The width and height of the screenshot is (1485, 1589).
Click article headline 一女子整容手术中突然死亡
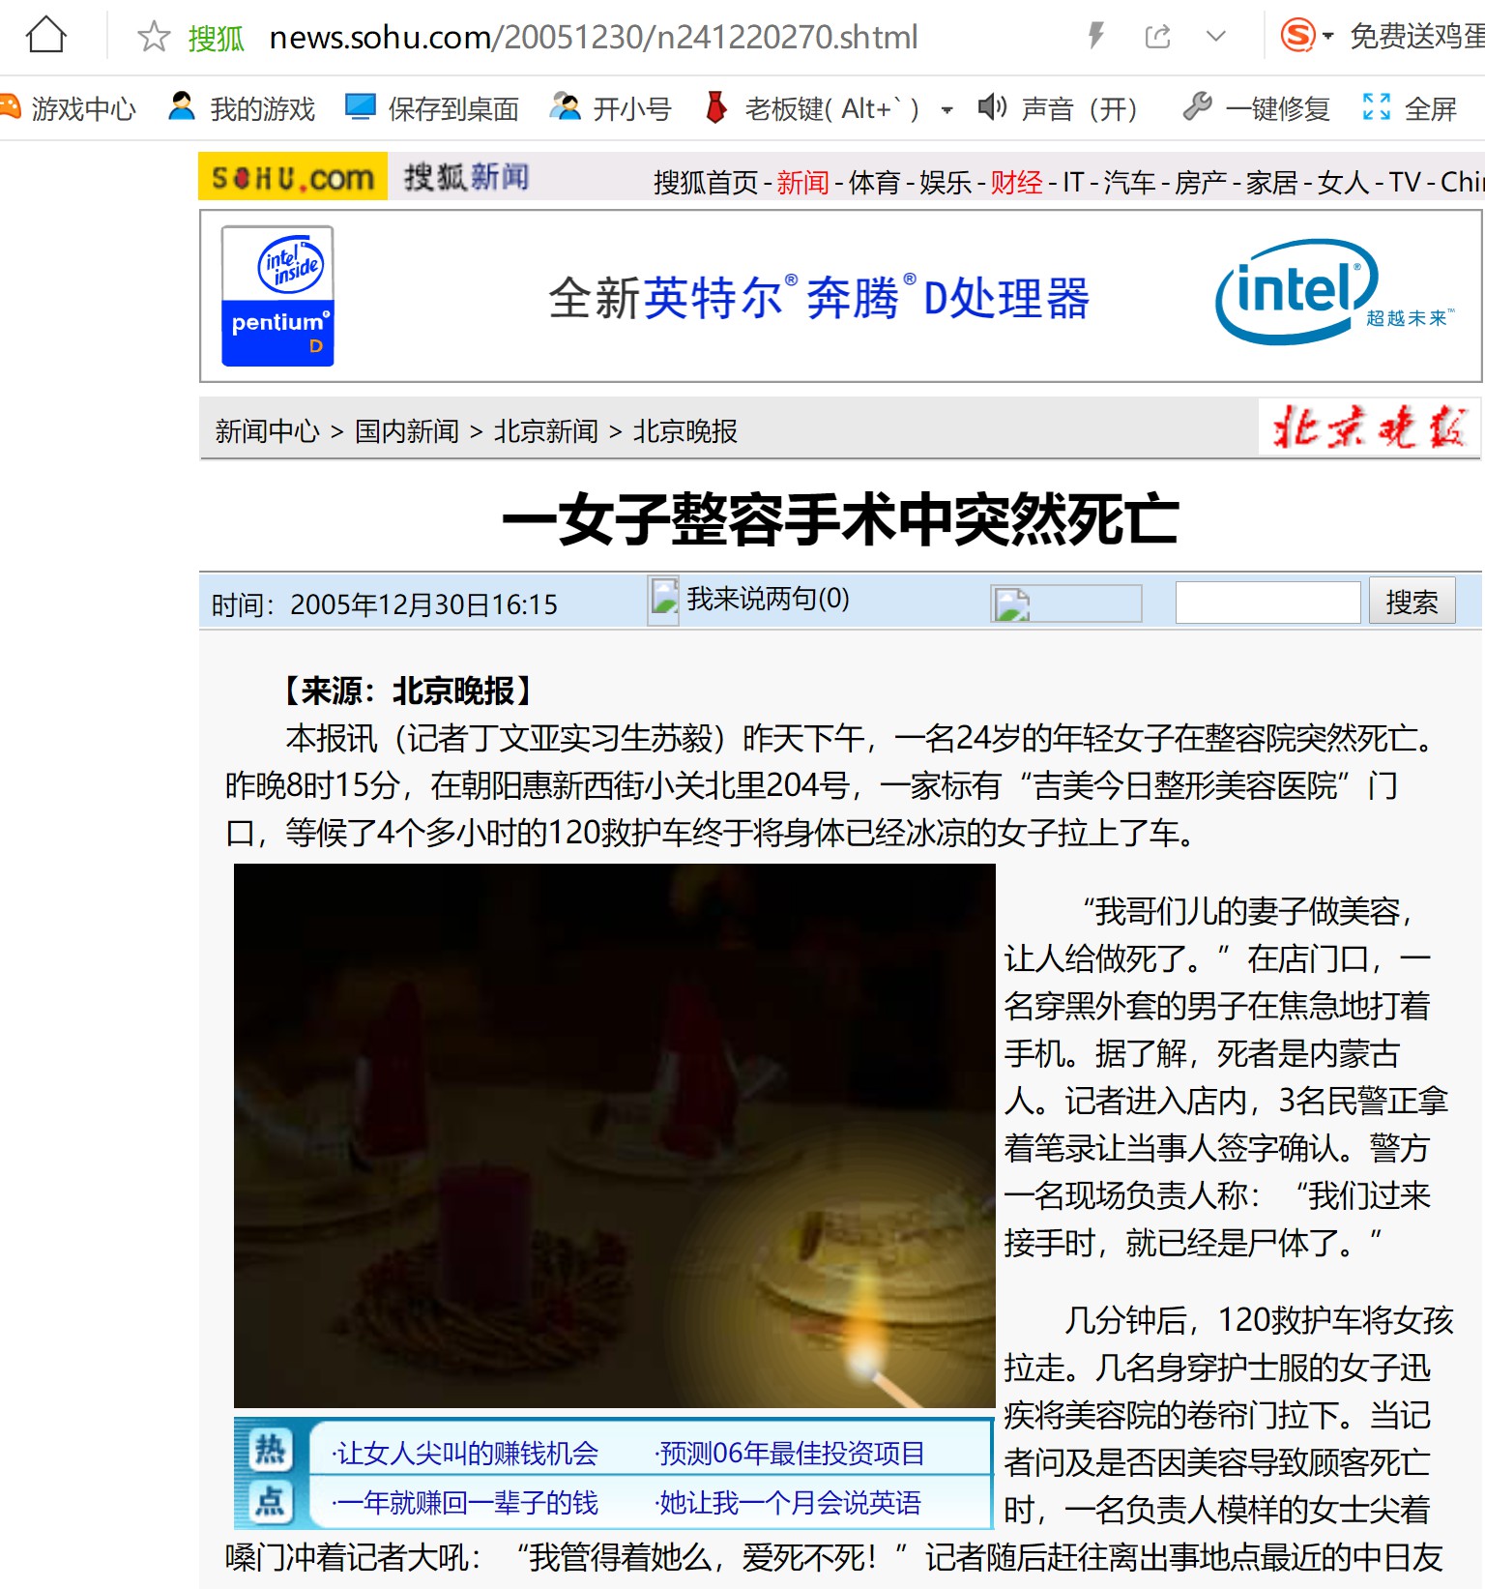[x=840, y=519]
